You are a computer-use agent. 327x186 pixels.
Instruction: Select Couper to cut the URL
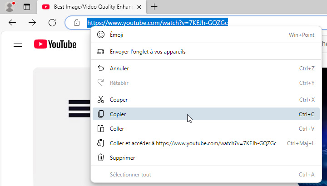(x=206, y=99)
